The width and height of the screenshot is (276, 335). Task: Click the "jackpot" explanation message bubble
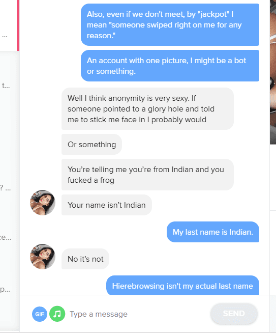point(170,25)
